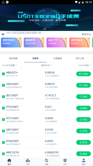The width and height of the screenshot is (93, 166).
Task: Open the 首页 home icon
Action: tap(9, 161)
